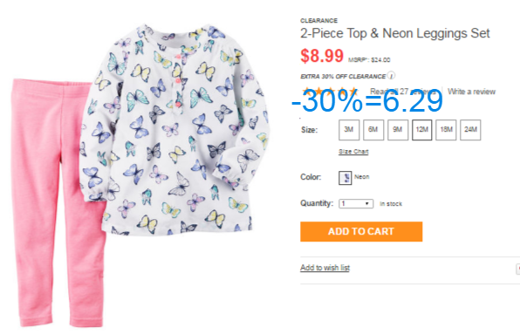Click Write a review link
520x334 pixels.
click(x=472, y=92)
